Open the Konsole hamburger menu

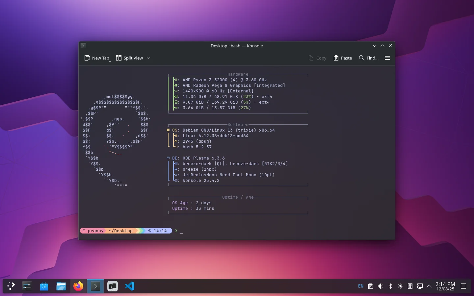click(x=387, y=58)
